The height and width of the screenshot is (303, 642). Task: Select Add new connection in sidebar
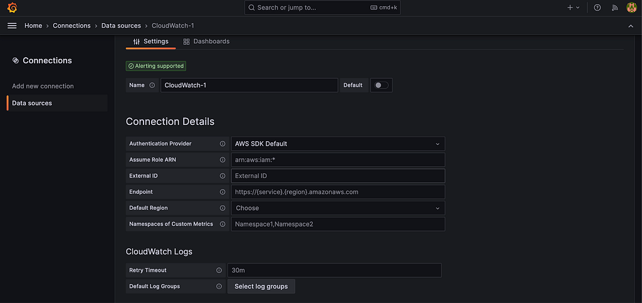pos(43,86)
